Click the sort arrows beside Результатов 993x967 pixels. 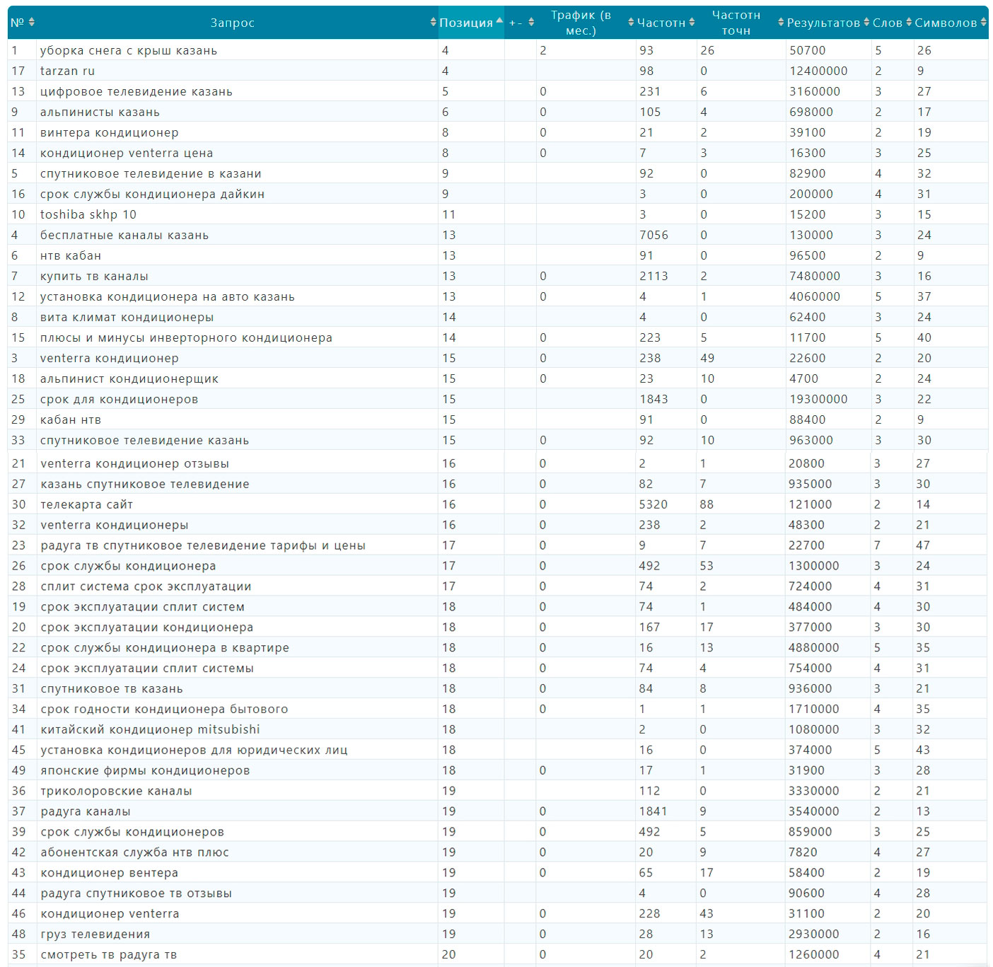[866, 23]
